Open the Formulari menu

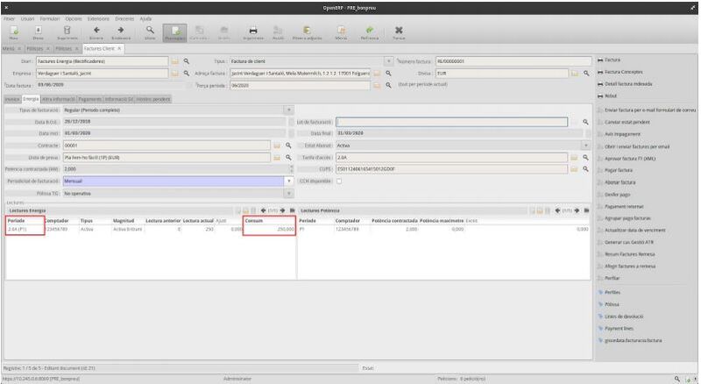(50, 18)
